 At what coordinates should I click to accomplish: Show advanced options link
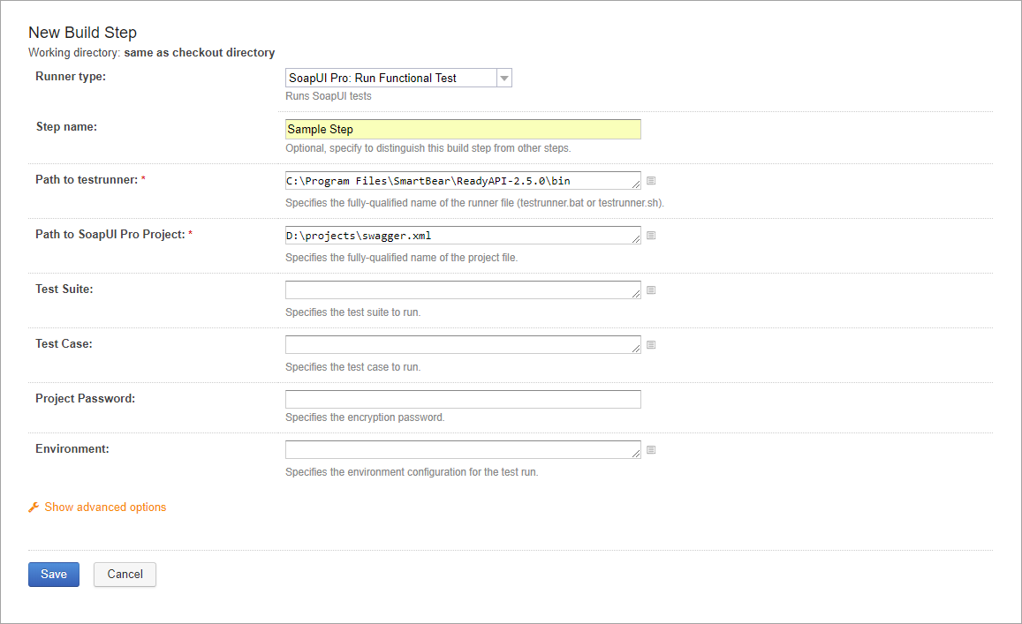tap(105, 507)
